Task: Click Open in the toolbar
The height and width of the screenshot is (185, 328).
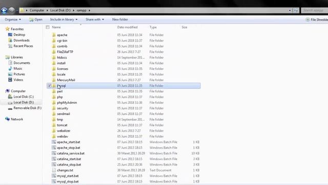Action: (x=36, y=20)
